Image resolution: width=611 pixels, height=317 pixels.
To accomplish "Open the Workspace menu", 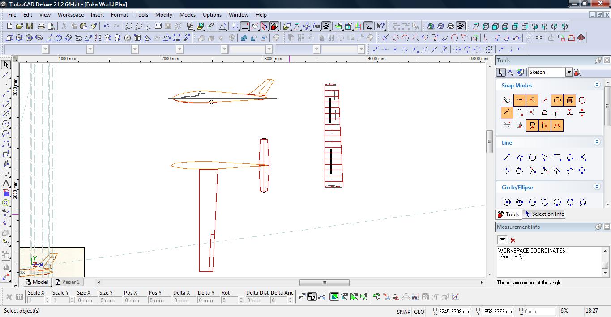I will (x=70, y=15).
